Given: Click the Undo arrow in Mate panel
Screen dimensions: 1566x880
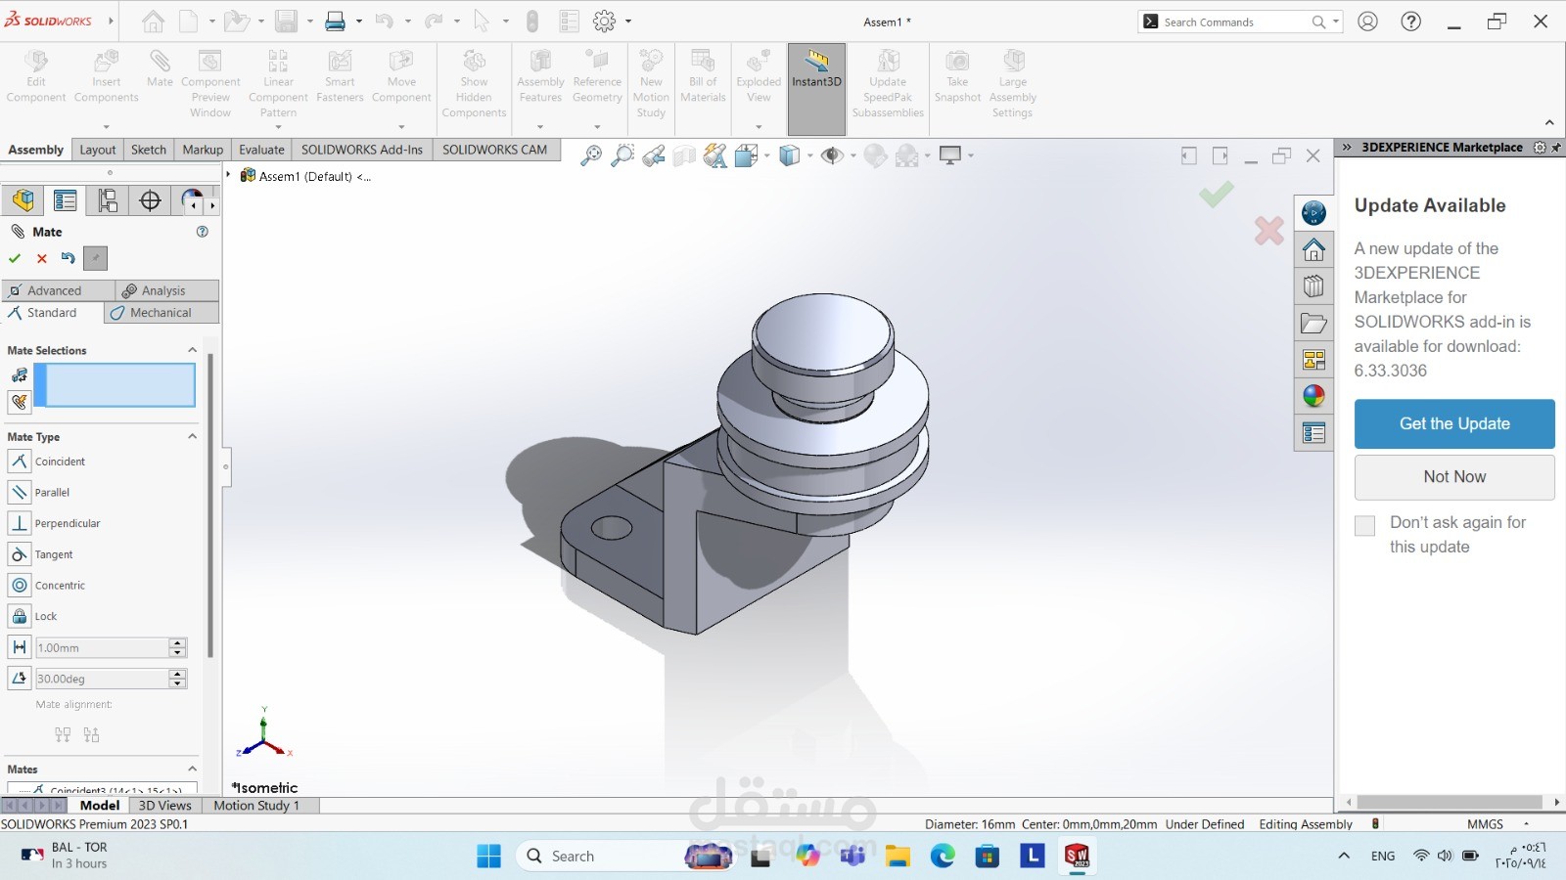Looking at the screenshot, I should click(x=68, y=258).
